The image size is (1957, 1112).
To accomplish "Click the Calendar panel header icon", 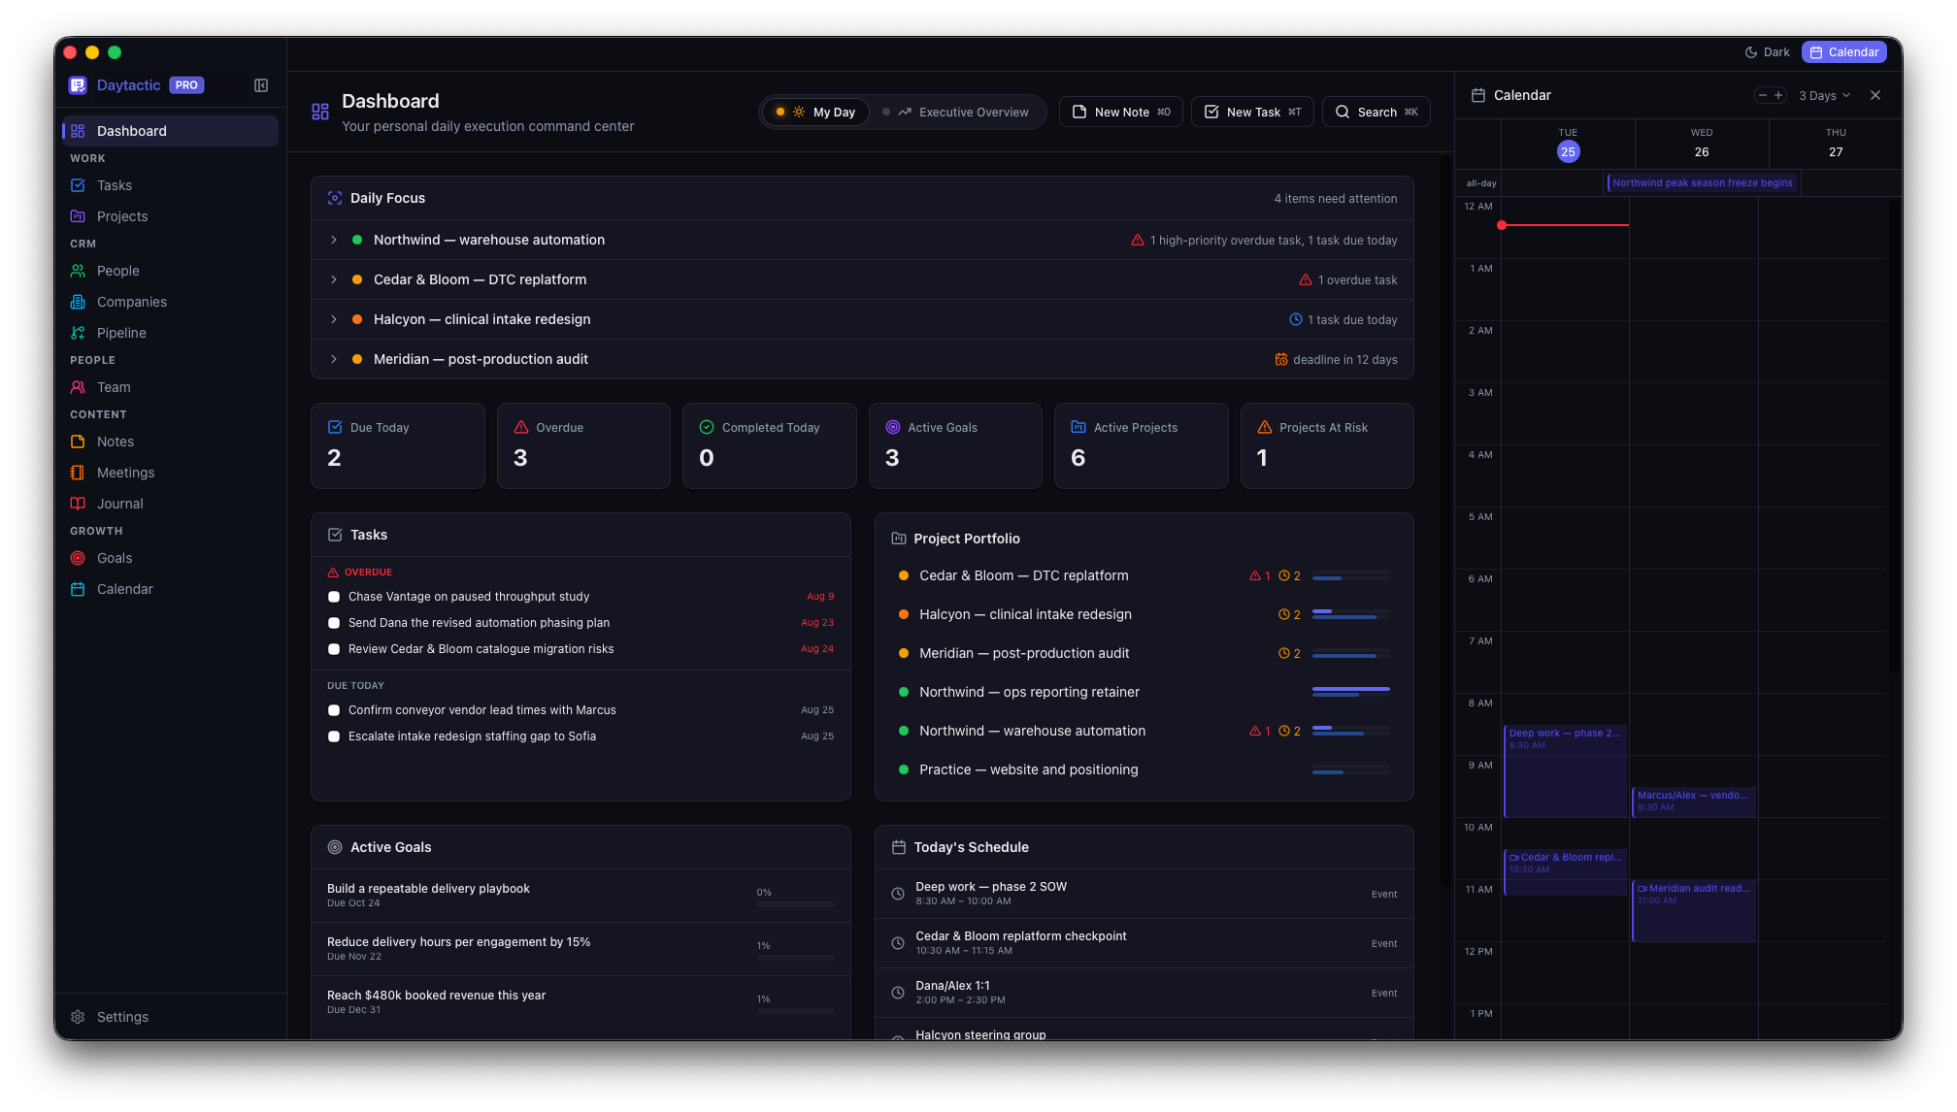I will pos(1478,95).
